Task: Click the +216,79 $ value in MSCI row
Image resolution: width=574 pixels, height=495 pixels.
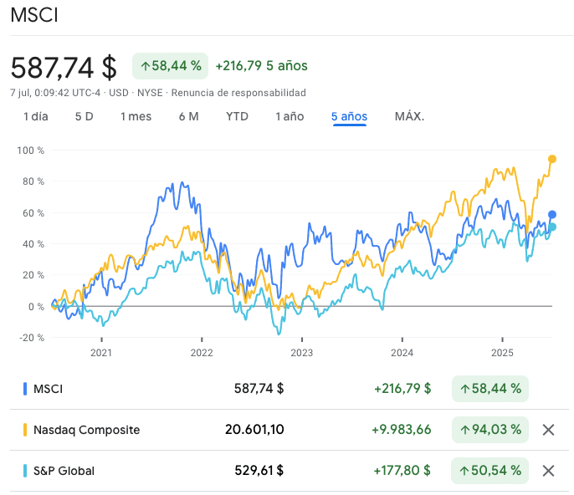Action: pyautogui.click(x=402, y=389)
